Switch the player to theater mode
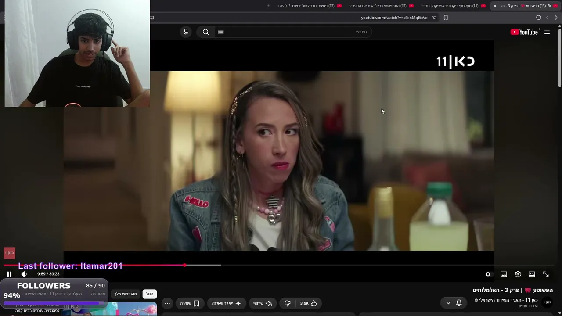Image resolution: width=562 pixels, height=316 pixels. [532, 274]
